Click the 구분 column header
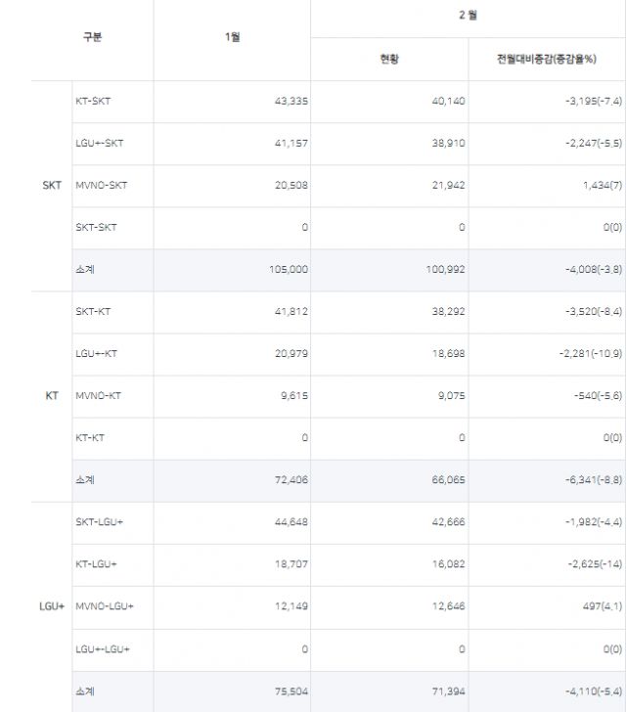This screenshot has height=712, width=626. (92, 38)
